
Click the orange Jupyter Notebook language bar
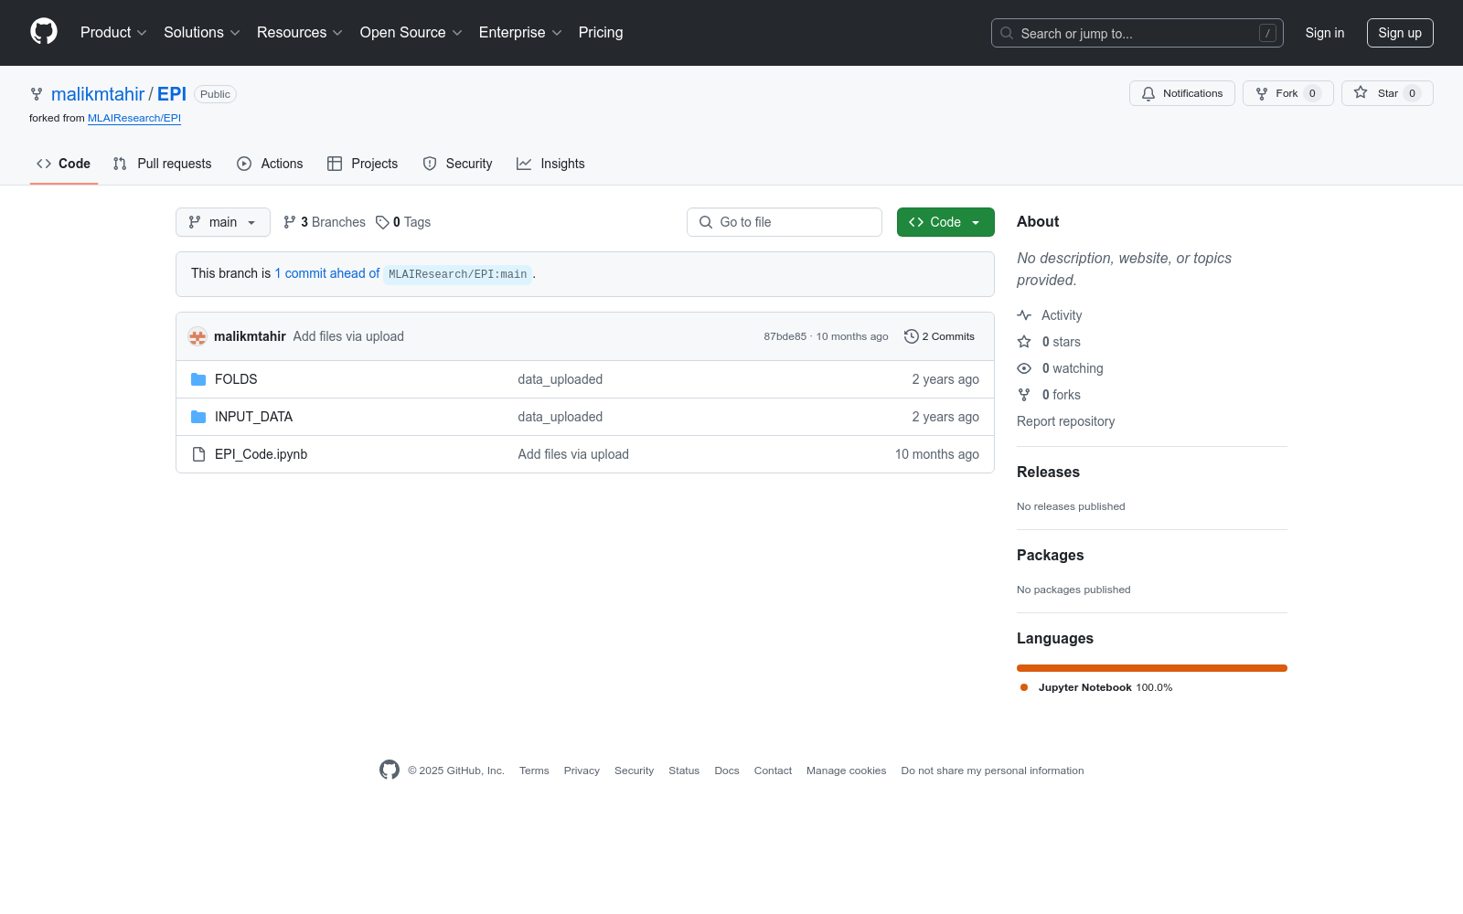pyautogui.click(x=1152, y=668)
